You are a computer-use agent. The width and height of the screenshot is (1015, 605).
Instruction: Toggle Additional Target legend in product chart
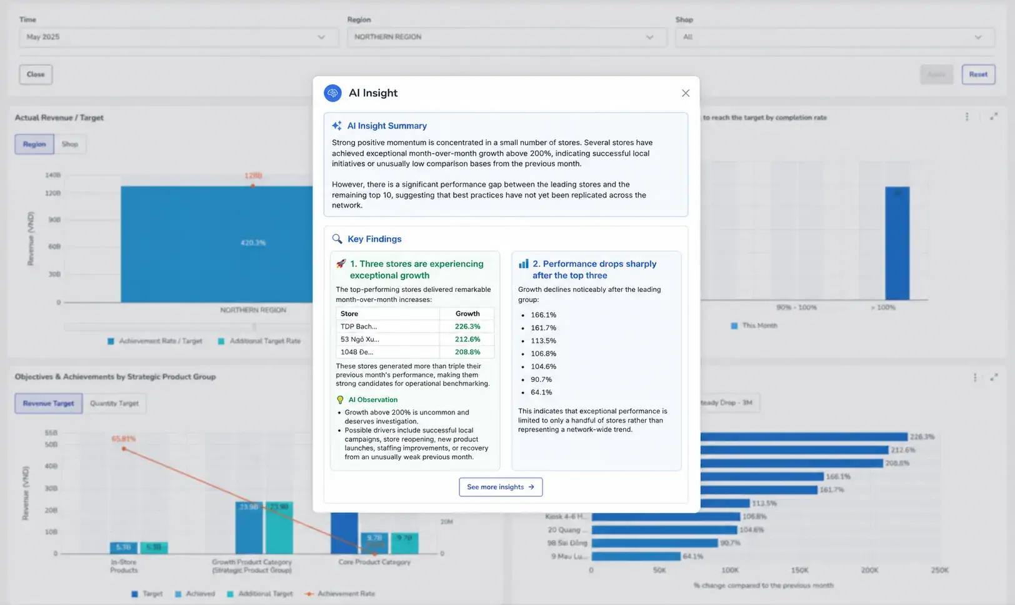[x=259, y=594]
